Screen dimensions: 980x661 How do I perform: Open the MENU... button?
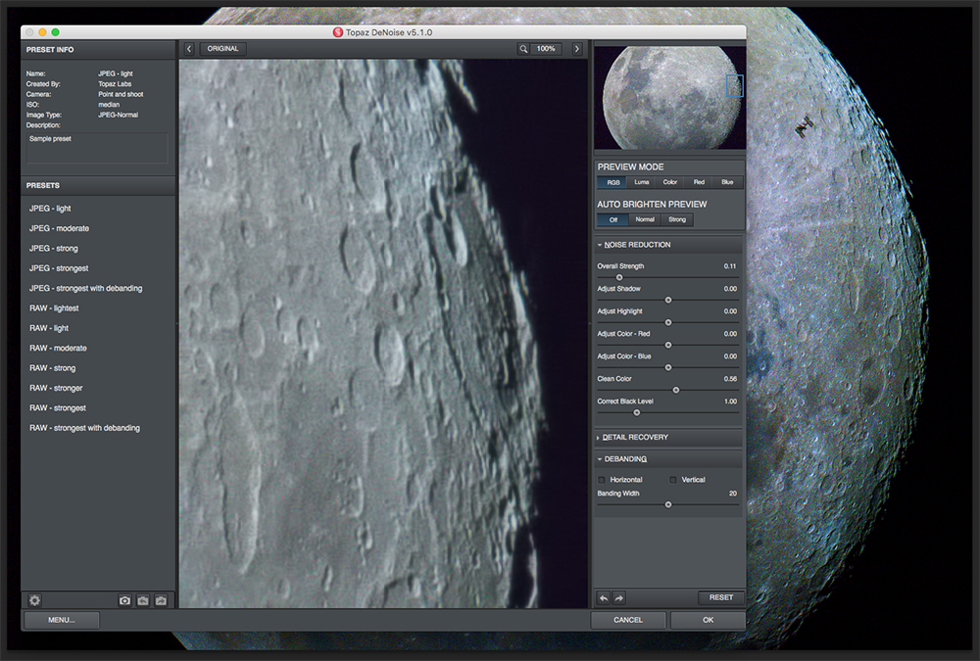[61, 620]
